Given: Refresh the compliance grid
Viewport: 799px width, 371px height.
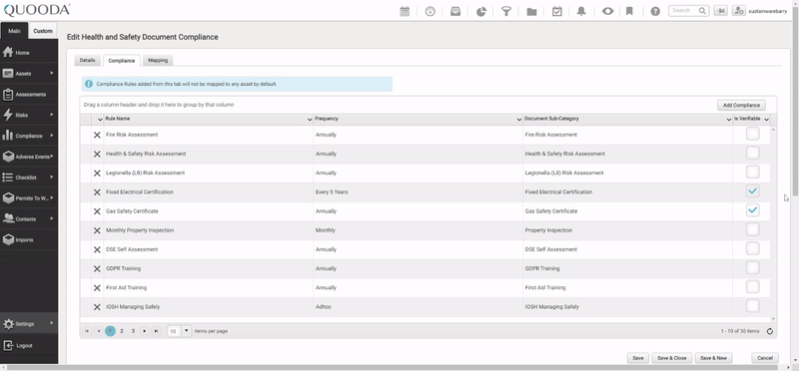Looking at the screenshot, I should pos(770,331).
